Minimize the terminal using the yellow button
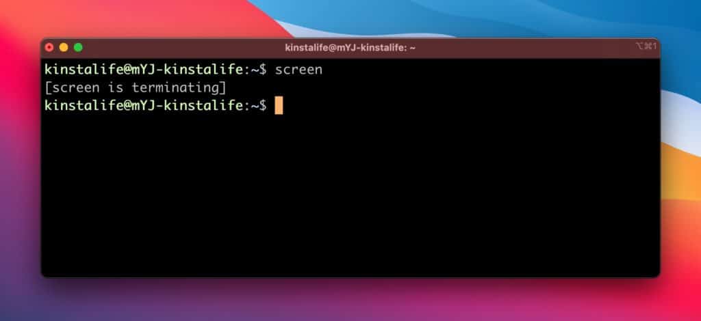The width and height of the screenshot is (701, 321). pos(64,47)
